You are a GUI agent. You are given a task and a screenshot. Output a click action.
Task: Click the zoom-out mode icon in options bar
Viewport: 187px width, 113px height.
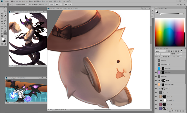click(x=11, y=4)
